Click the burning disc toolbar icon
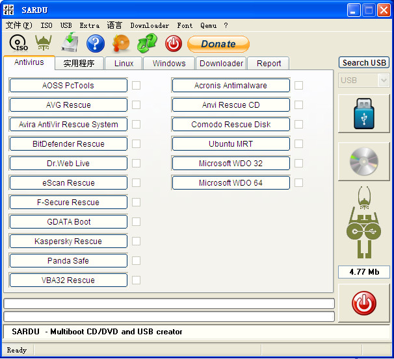The image size is (394, 359). coord(122,43)
